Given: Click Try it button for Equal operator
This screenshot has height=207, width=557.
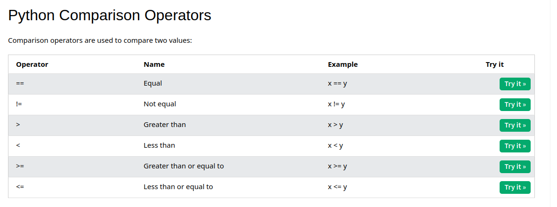Looking at the screenshot, I should [x=515, y=84].
